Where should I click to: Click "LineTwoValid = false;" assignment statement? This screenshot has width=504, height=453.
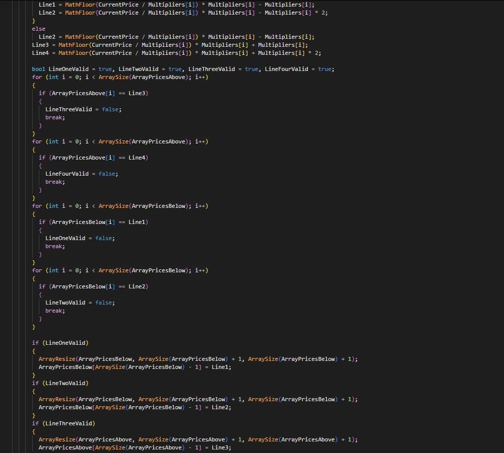80,303
